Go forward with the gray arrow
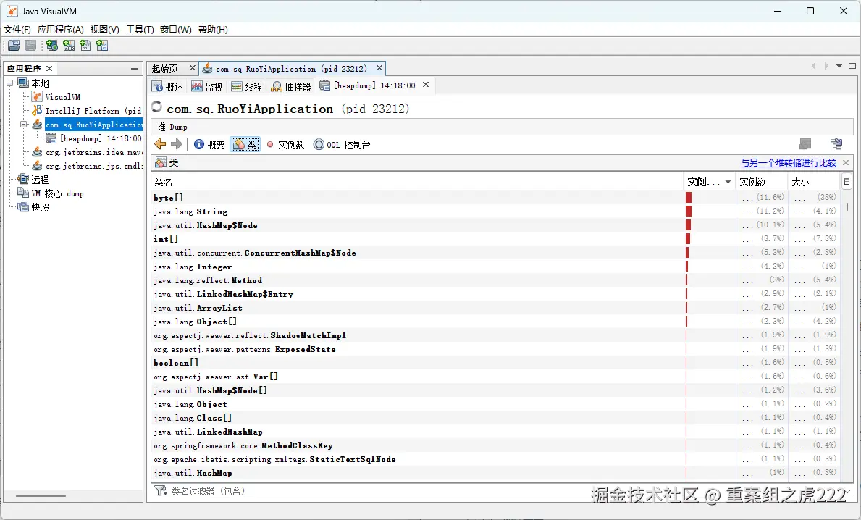This screenshot has width=861, height=520. (176, 144)
